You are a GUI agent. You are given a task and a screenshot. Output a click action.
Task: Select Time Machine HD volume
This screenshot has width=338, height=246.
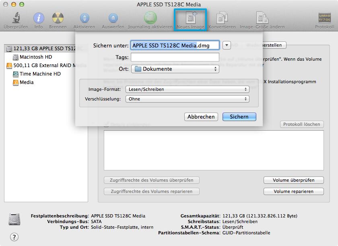(x=39, y=74)
